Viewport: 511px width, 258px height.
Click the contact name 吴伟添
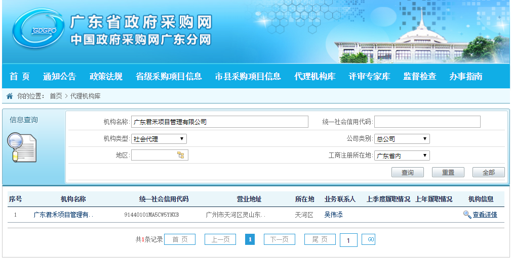[x=333, y=215]
